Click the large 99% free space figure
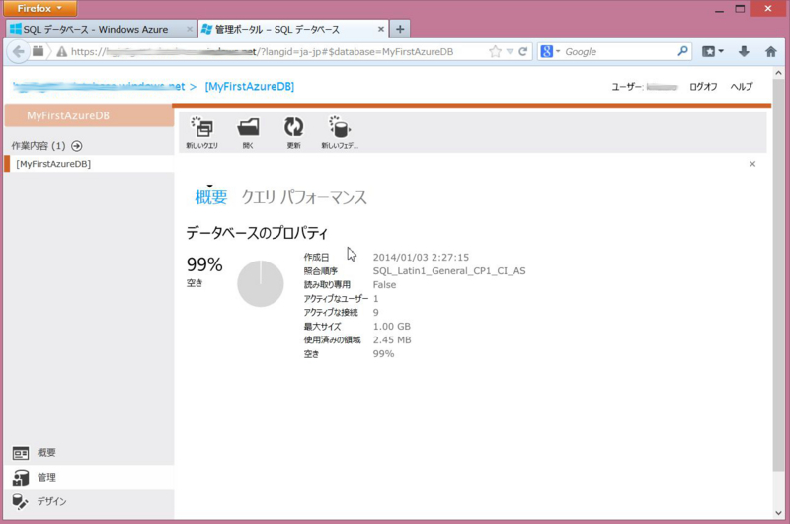This screenshot has width=790, height=524. (x=204, y=264)
